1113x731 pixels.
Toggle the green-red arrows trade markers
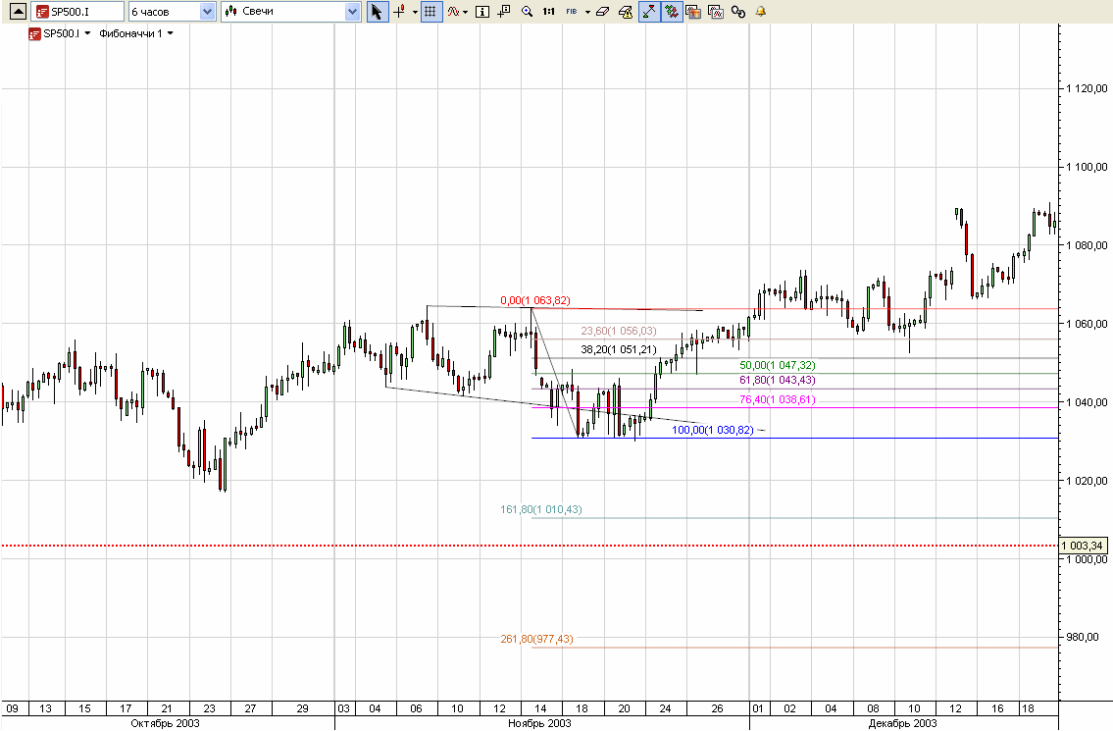(672, 12)
